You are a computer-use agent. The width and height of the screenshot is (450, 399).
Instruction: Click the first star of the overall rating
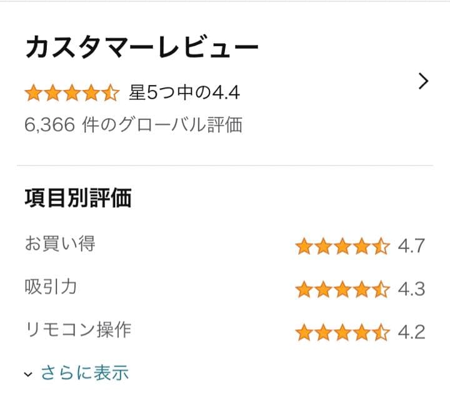[x=33, y=94]
